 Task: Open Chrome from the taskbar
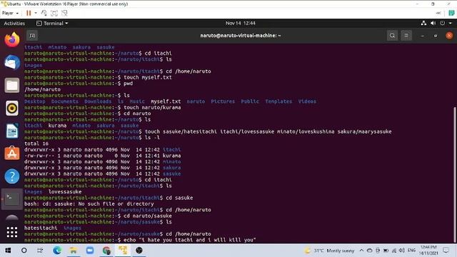tap(106, 251)
